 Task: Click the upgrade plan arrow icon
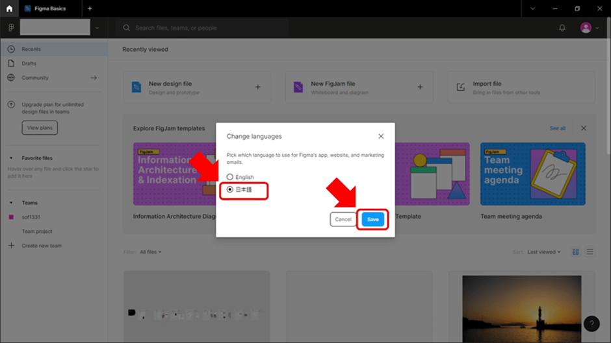(11, 104)
